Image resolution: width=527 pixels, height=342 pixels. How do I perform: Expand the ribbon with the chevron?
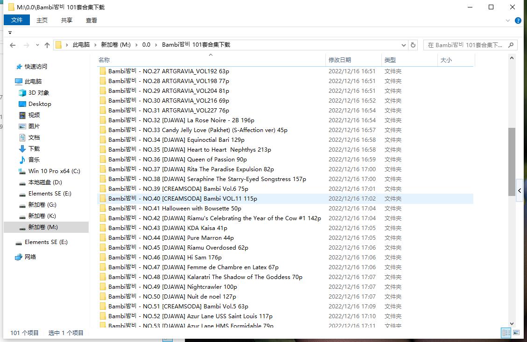tap(508, 21)
